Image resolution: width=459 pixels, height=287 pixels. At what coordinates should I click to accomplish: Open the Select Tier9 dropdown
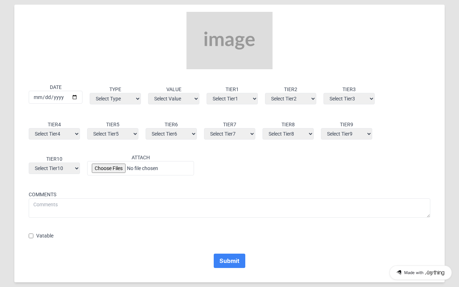point(346,134)
